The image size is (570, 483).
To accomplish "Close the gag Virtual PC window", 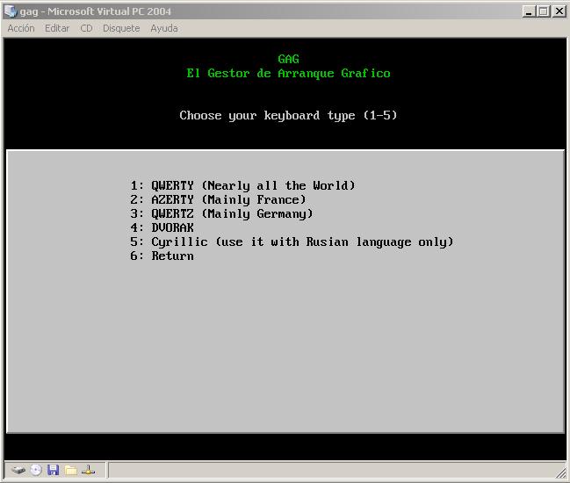I will (559, 11).
